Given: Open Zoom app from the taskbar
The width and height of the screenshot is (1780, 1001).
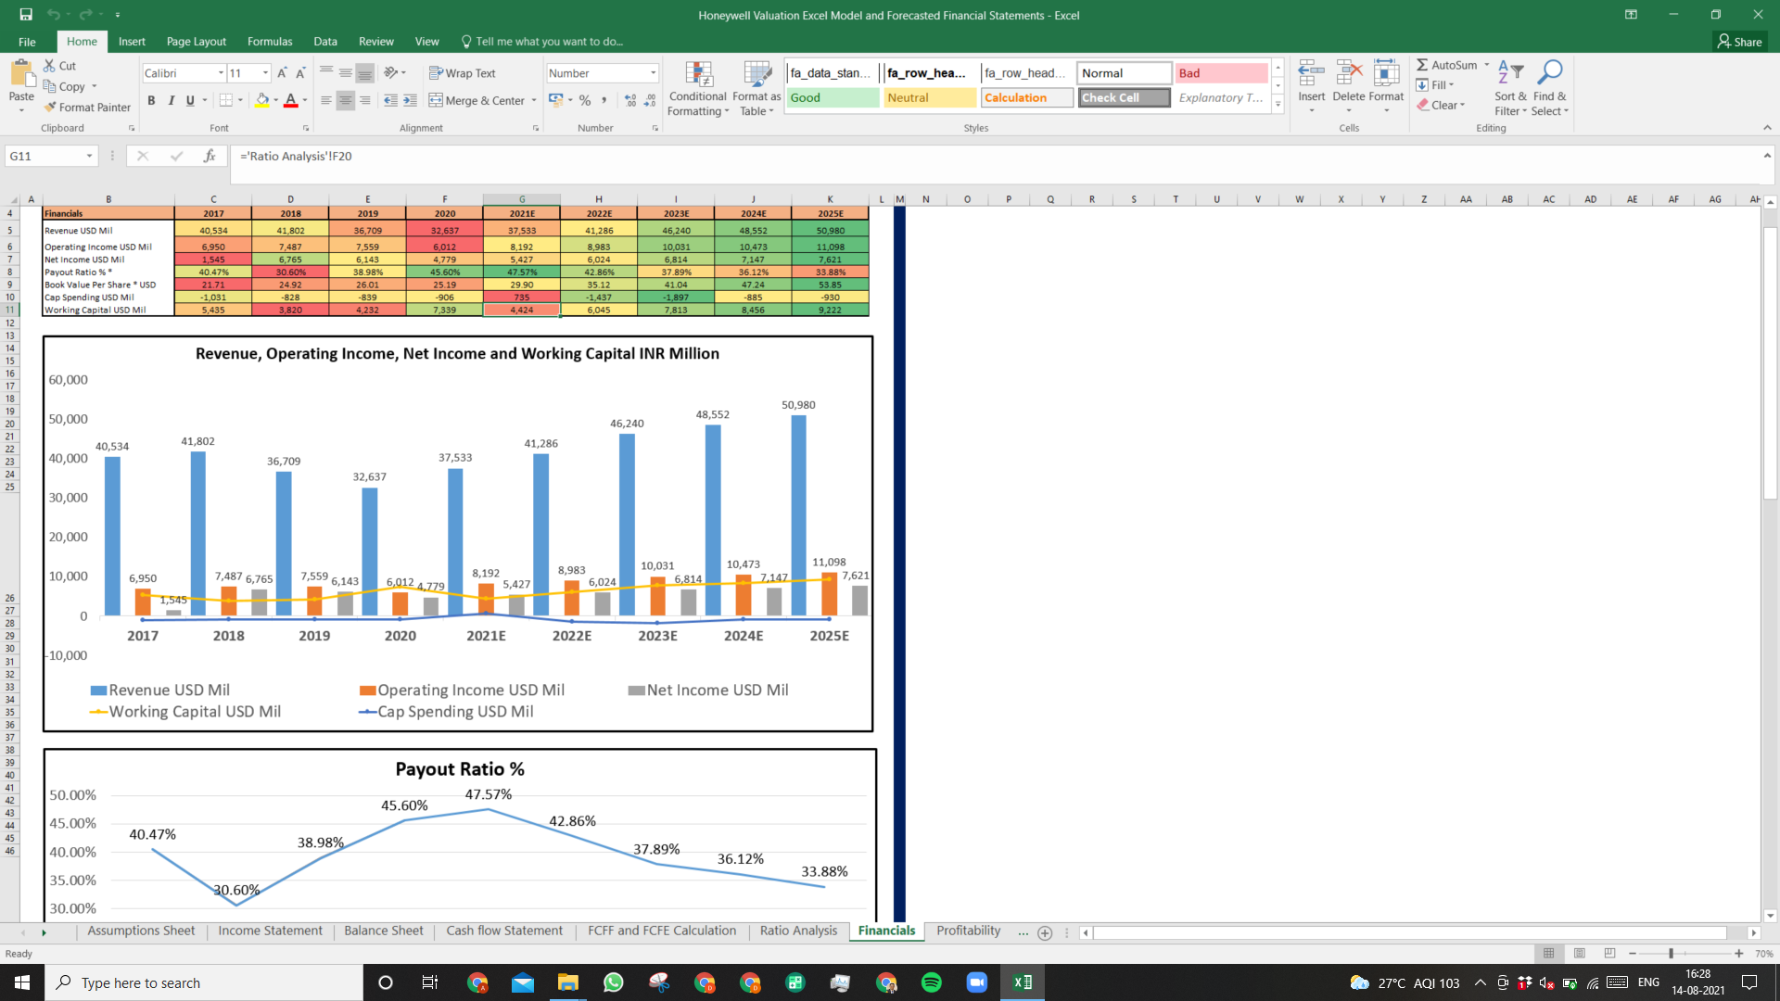Looking at the screenshot, I should 976,982.
